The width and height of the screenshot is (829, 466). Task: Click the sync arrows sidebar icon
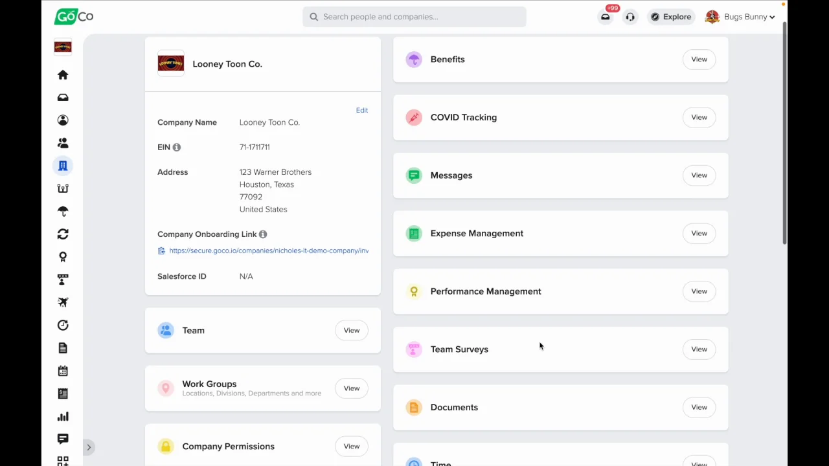point(63,234)
